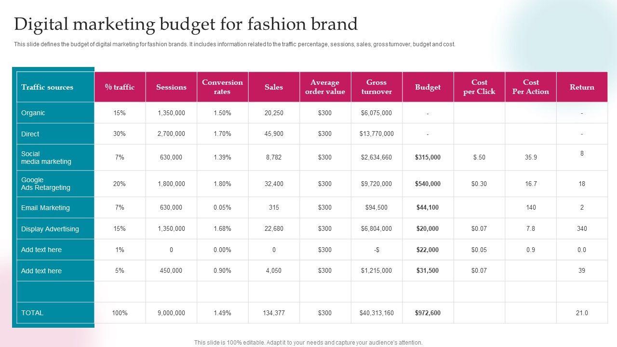617x347 pixels.
Task: Click the 'Return' column header
Action: [x=582, y=87]
